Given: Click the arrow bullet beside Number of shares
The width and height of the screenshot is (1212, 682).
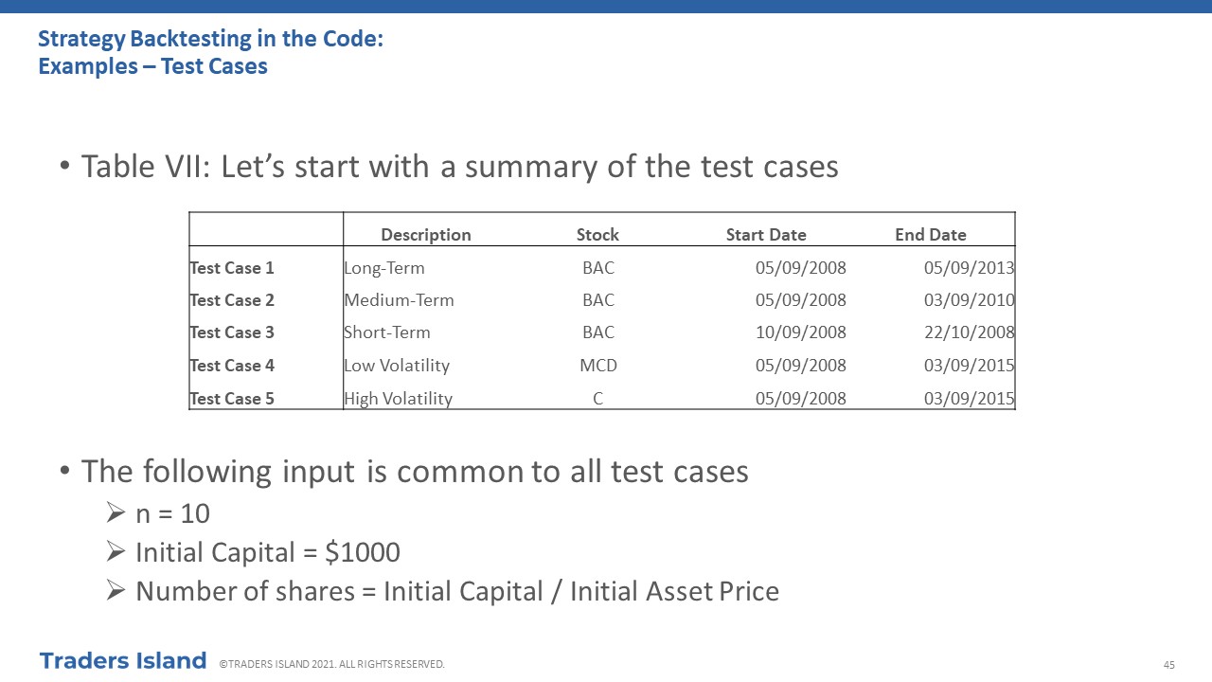Looking at the screenshot, I should coord(116,591).
